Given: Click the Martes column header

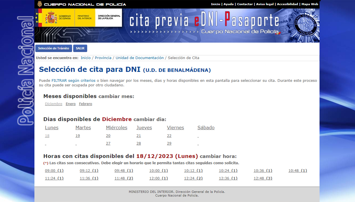Looking at the screenshot, I should [83, 128].
